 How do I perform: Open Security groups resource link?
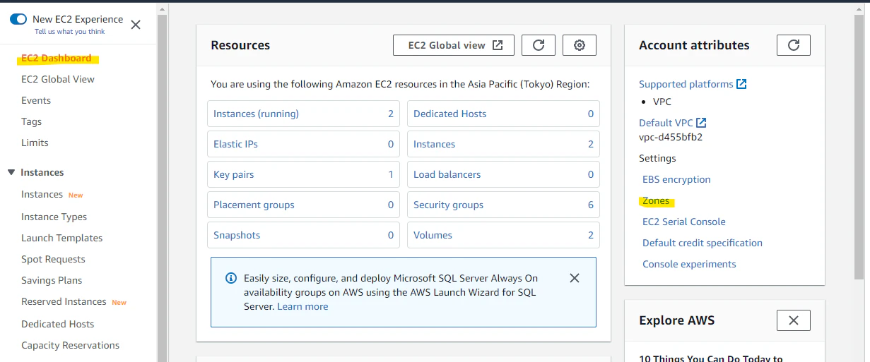(448, 205)
